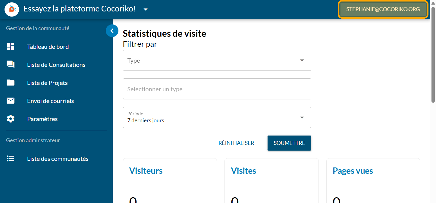
Task: Click the RÉINITIALISER button
Action: pos(236,143)
